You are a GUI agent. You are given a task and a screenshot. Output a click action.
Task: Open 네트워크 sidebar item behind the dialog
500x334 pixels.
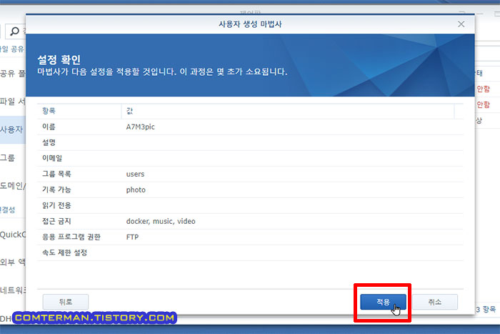tap(13, 290)
